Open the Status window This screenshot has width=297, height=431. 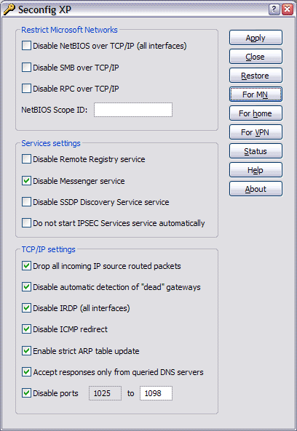(256, 151)
